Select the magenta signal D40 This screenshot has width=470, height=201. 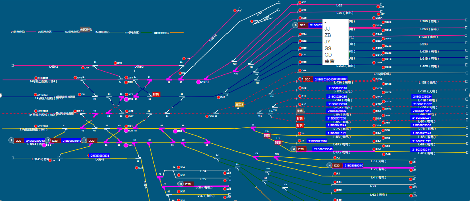[x=199, y=82]
